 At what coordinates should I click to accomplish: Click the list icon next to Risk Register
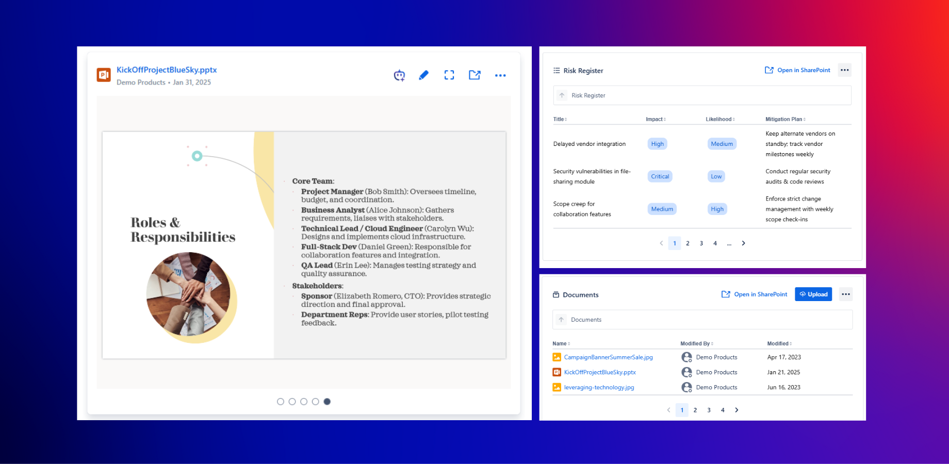click(x=557, y=70)
